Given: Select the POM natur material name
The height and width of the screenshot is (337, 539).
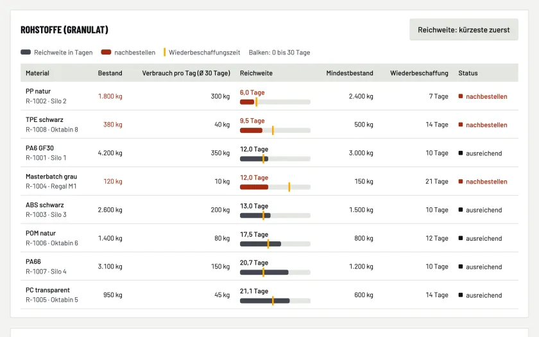Looking at the screenshot, I should [x=40, y=233].
